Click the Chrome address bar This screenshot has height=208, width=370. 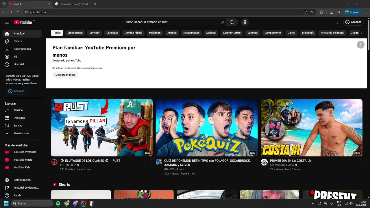[163, 12]
